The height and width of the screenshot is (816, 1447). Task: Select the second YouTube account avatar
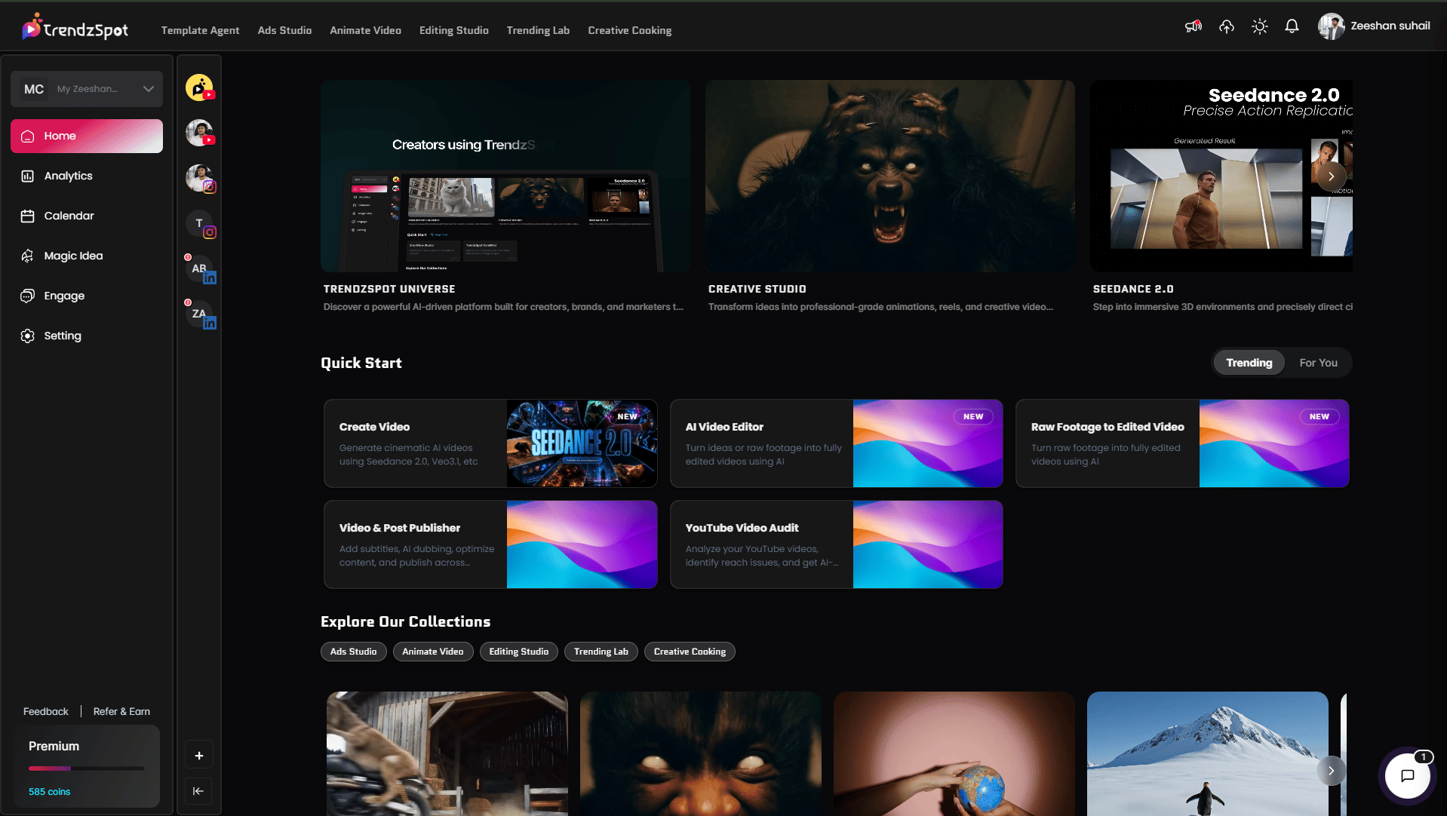(199, 133)
